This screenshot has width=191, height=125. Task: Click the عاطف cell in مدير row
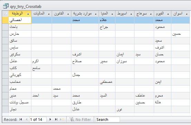pos(144,95)
